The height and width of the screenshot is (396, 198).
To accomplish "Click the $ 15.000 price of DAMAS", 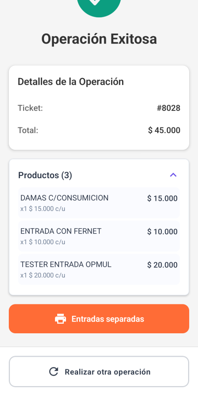I will pyautogui.click(x=162, y=198).
